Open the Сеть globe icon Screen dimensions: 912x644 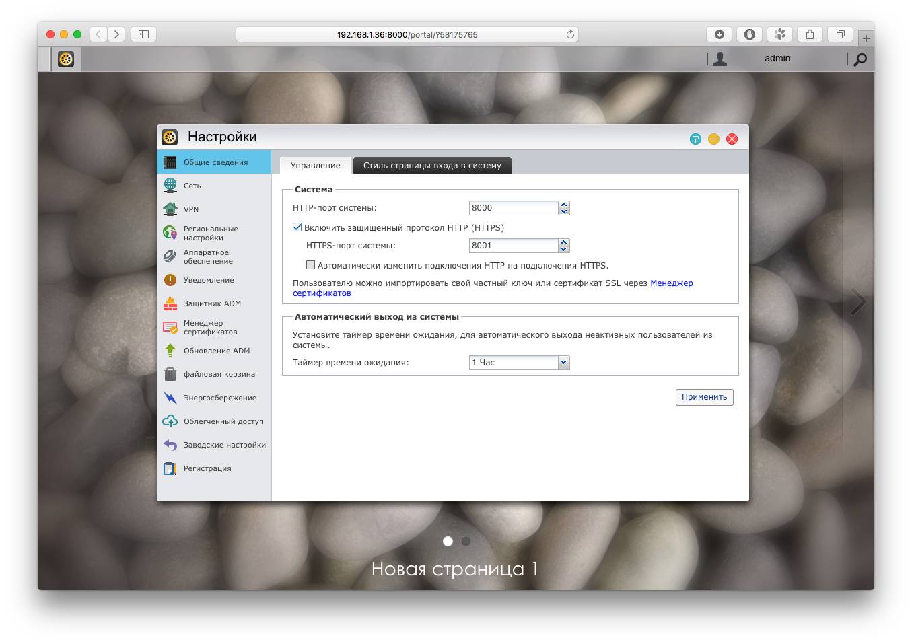[170, 186]
